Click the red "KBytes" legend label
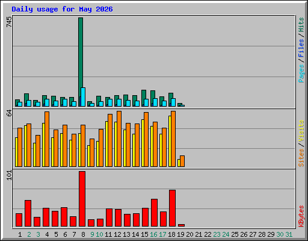 tap(301, 216)
